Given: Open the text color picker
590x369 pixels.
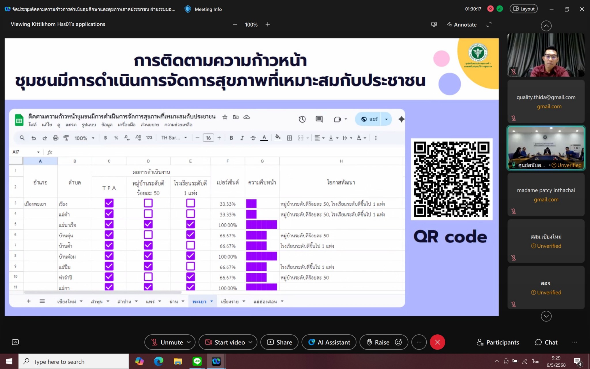Looking at the screenshot, I should [264, 138].
